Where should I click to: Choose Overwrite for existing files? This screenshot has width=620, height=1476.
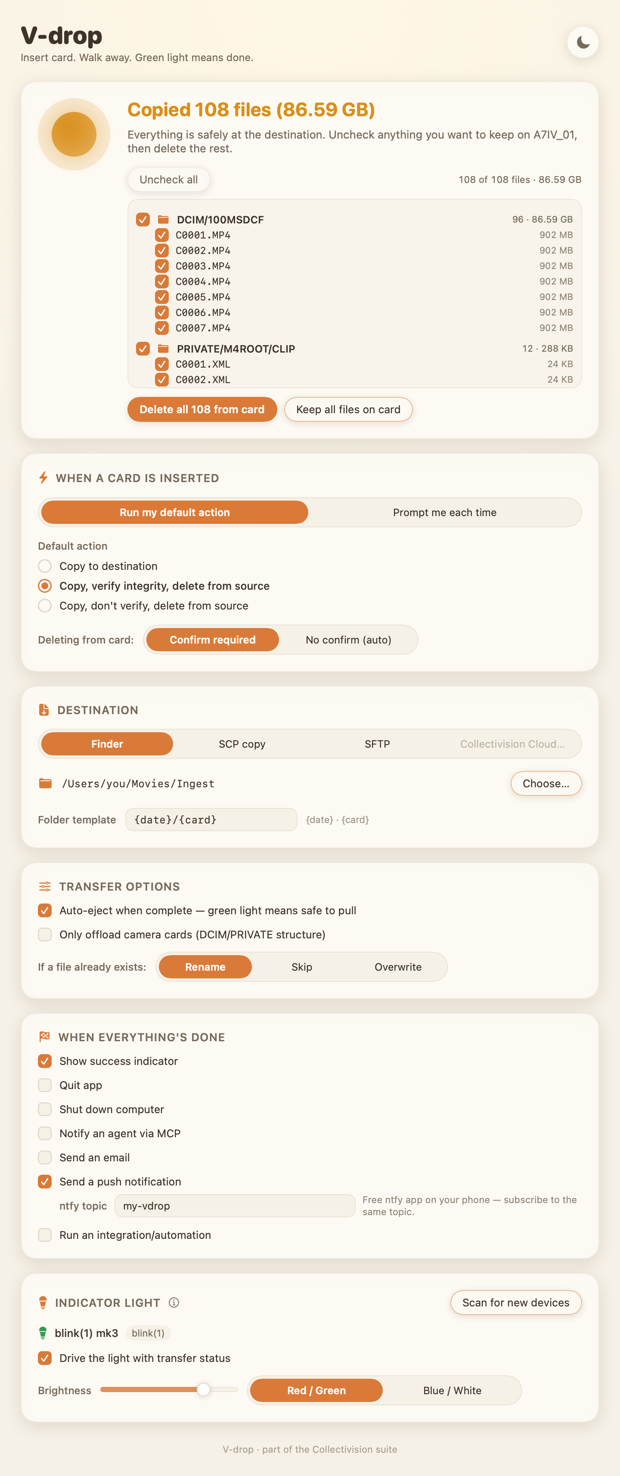click(398, 967)
